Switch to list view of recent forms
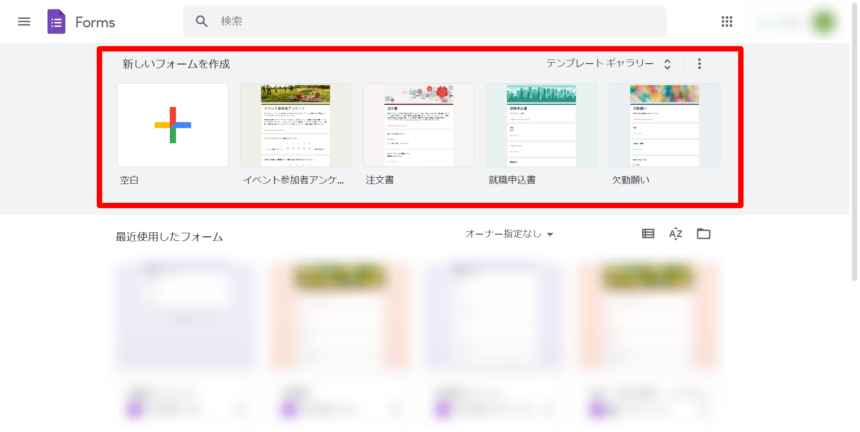 pyautogui.click(x=648, y=233)
